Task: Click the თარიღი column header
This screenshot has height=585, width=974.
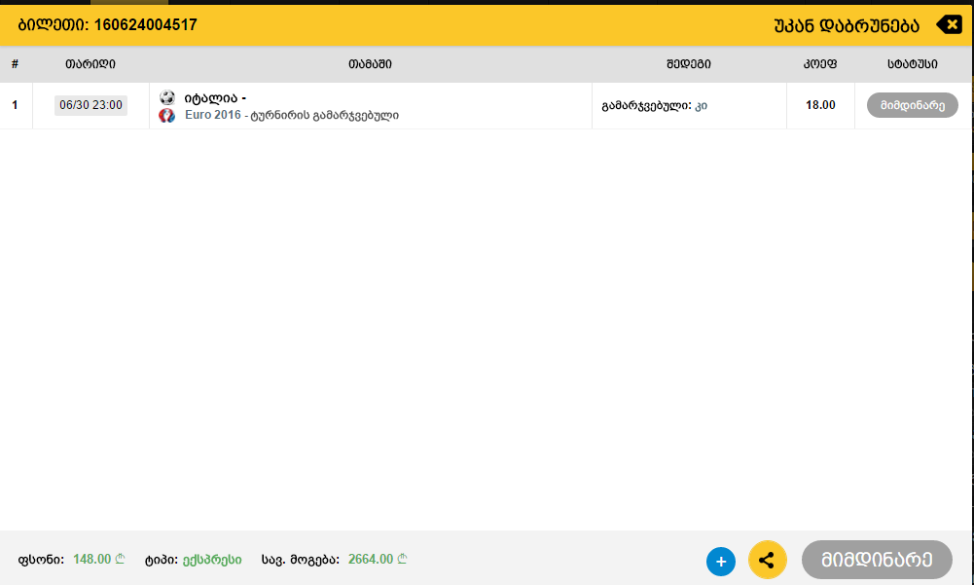Action: 90,64
